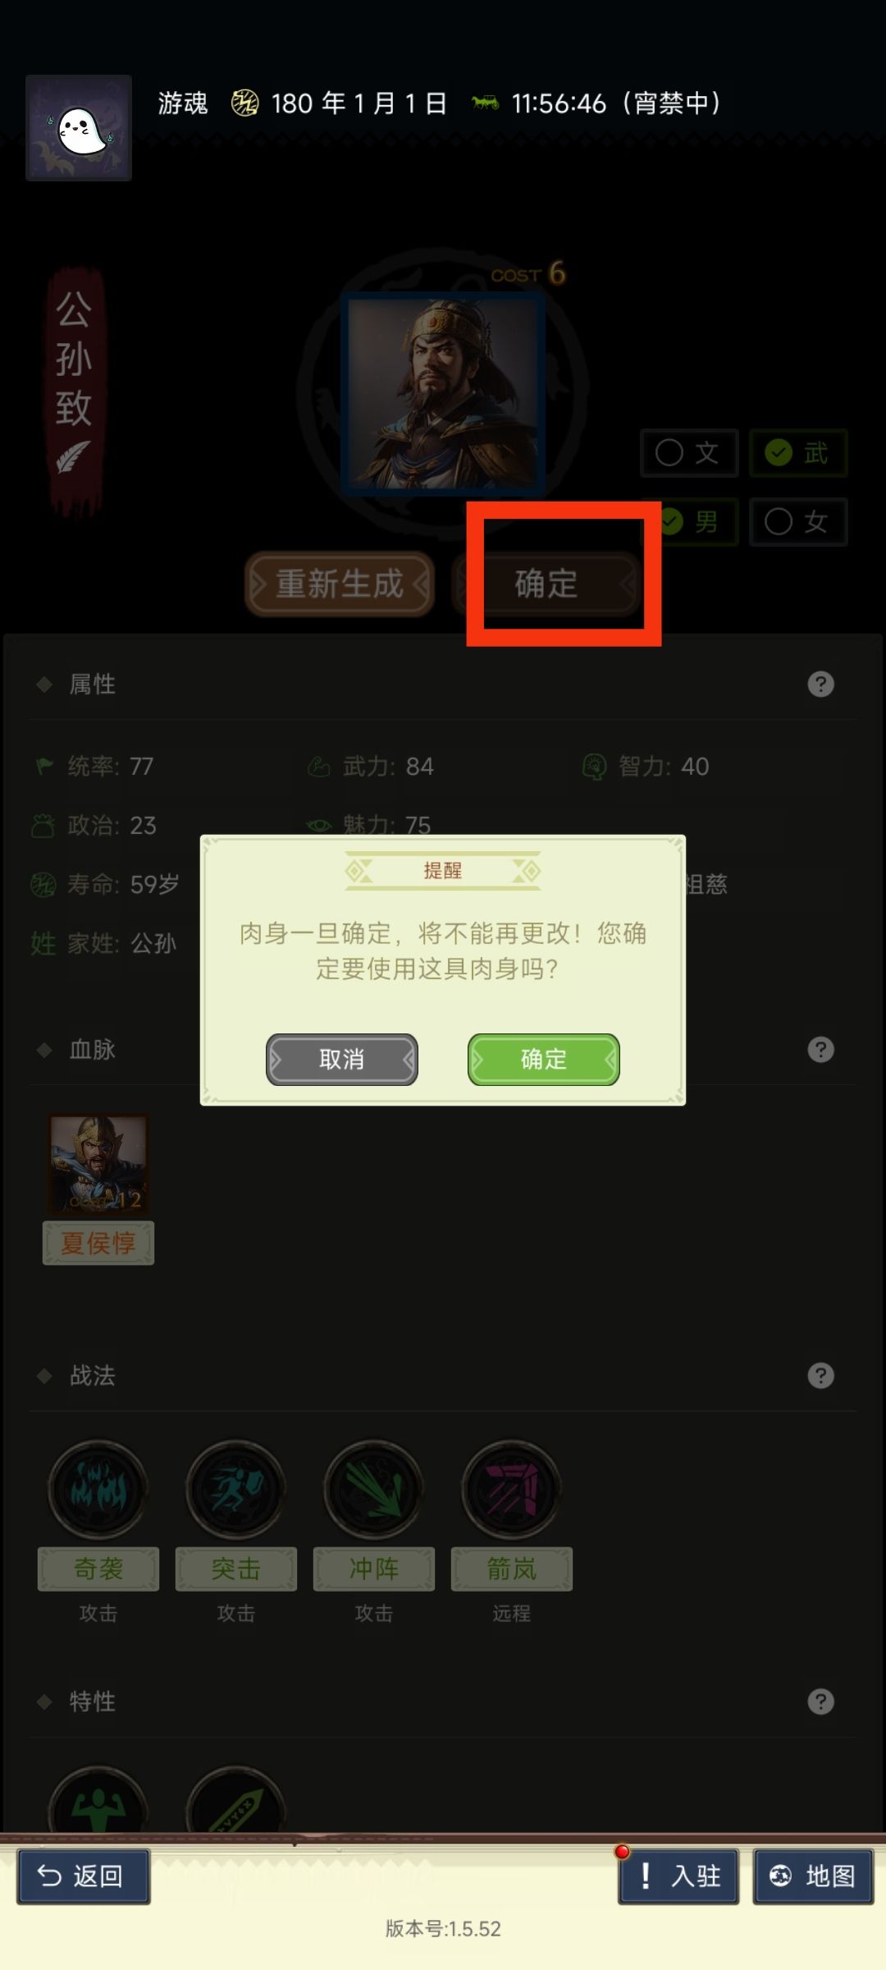Select the 武 martial type option
Viewport: 886px width, 1970px height.
pyautogui.click(x=798, y=452)
